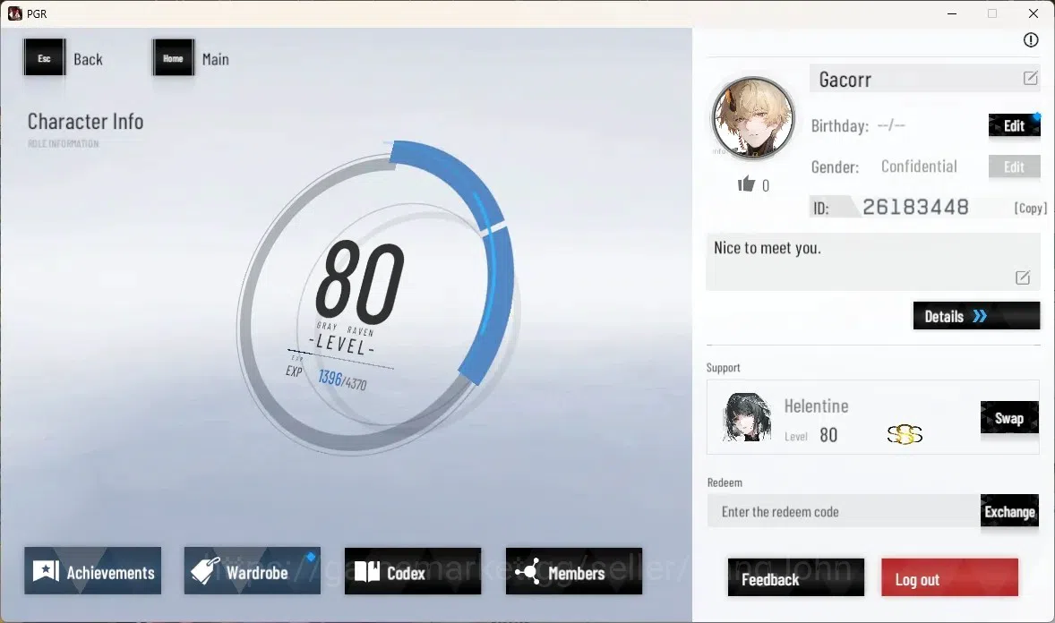
Task: Log out of the account
Action: tap(949, 578)
